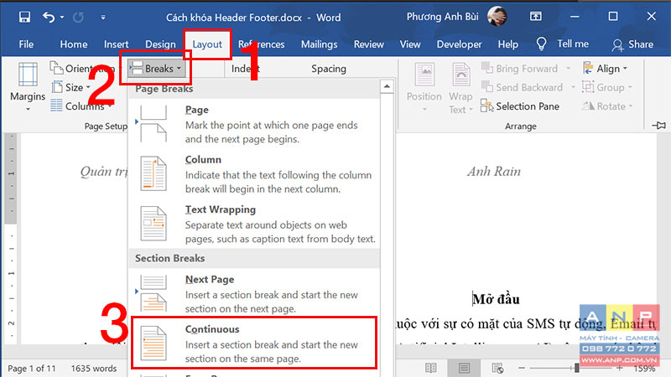The height and width of the screenshot is (377, 671).
Task: Click the Orientation icon
Action: click(56, 68)
